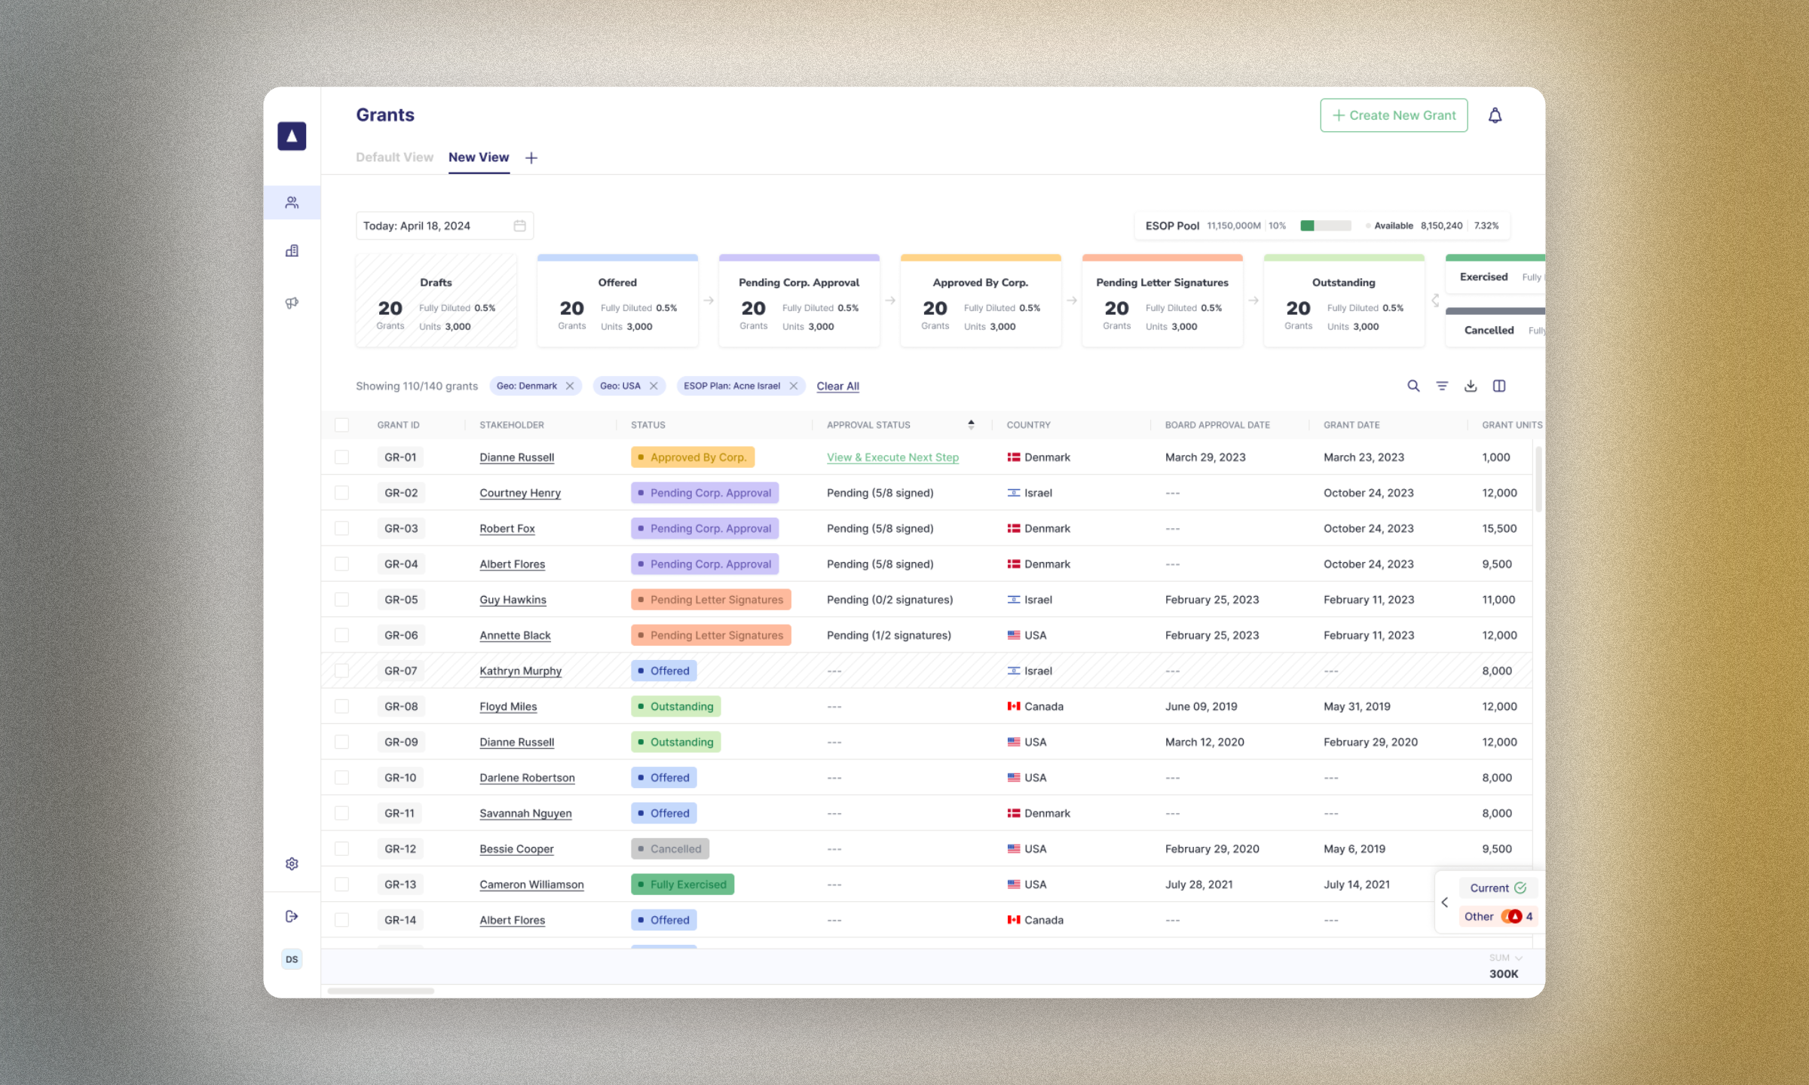Click the Cancelled summary card
Image resolution: width=1809 pixels, height=1085 pixels.
(x=1495, y=327)
